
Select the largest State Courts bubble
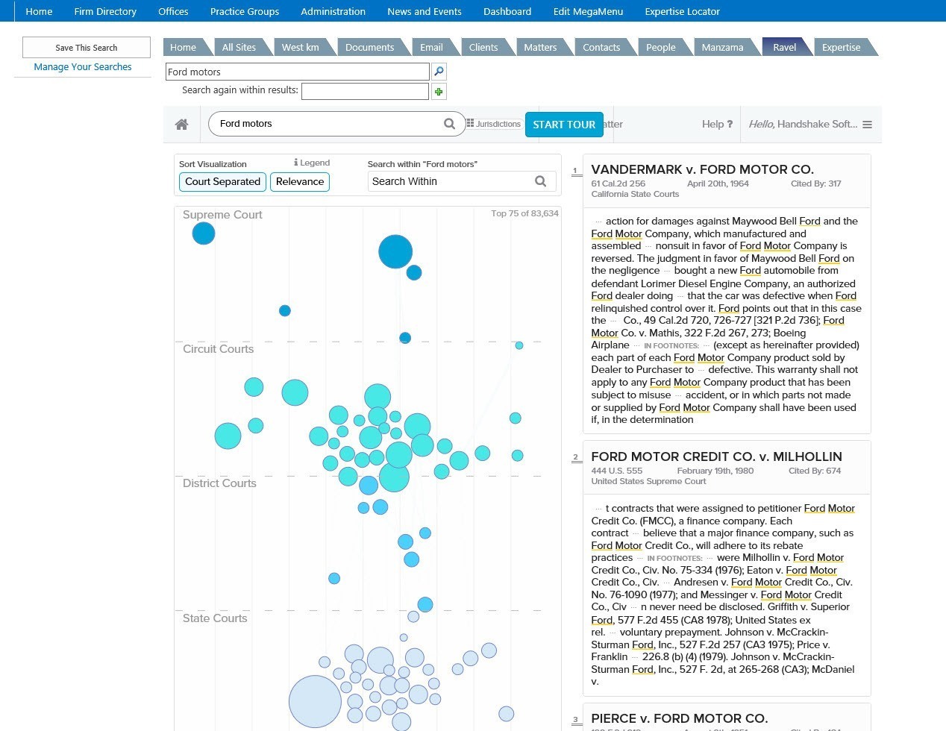pyautogui.click(x=315, y=701)
